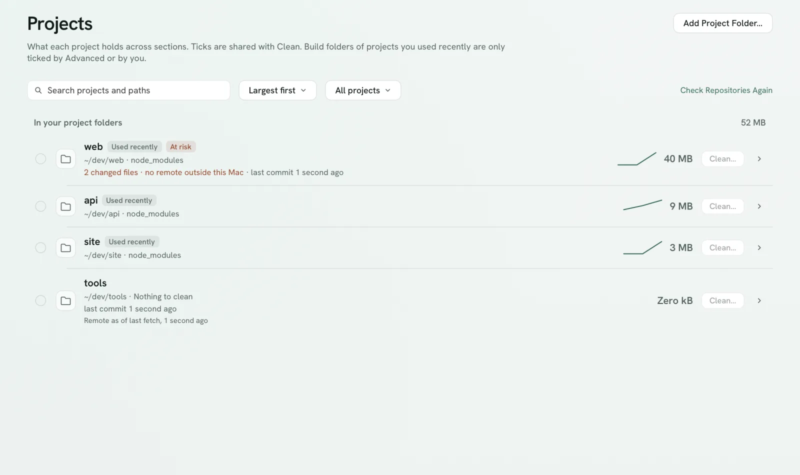Open the Largest first sort dropdown
Image resolution: width=800 pixels, height=475 pixels.
[277, 90]
